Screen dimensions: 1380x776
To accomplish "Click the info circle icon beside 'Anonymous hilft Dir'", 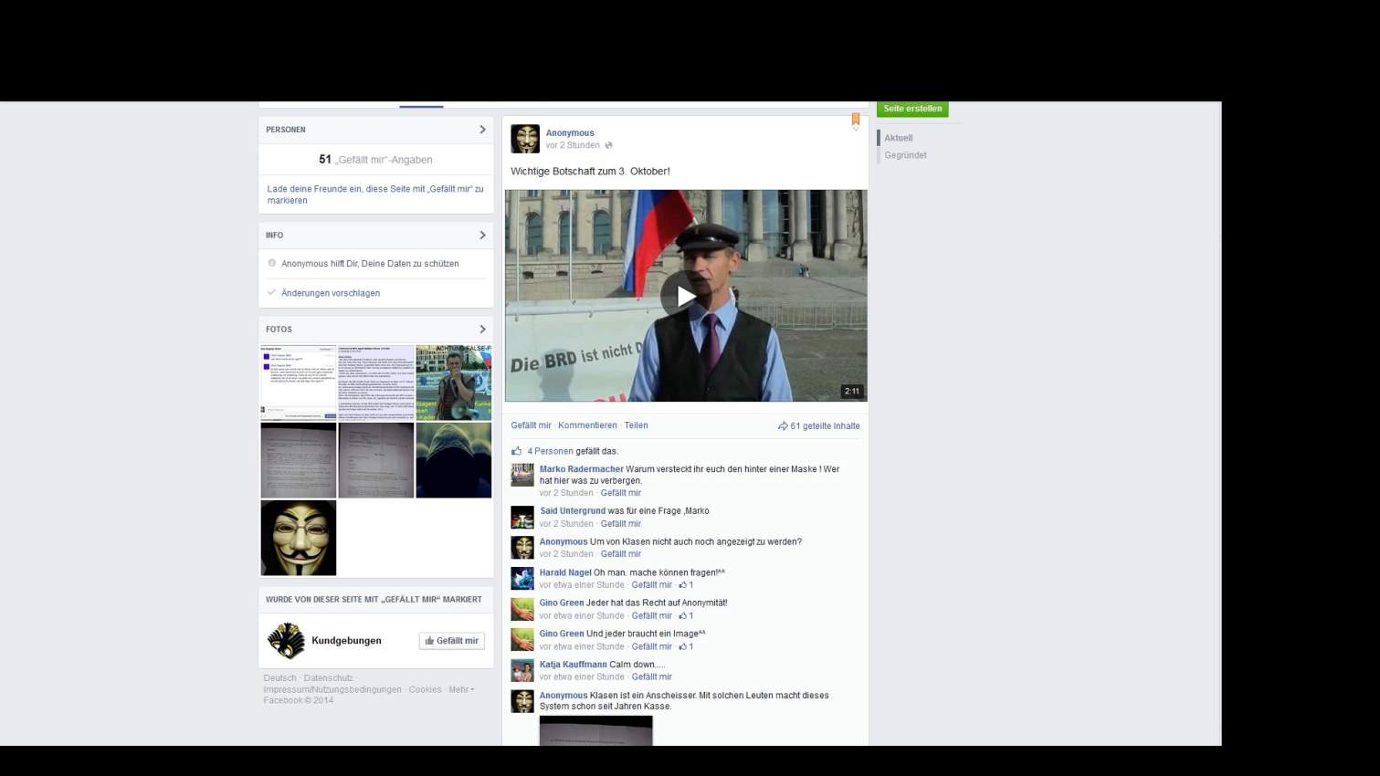I will point(271,263).
